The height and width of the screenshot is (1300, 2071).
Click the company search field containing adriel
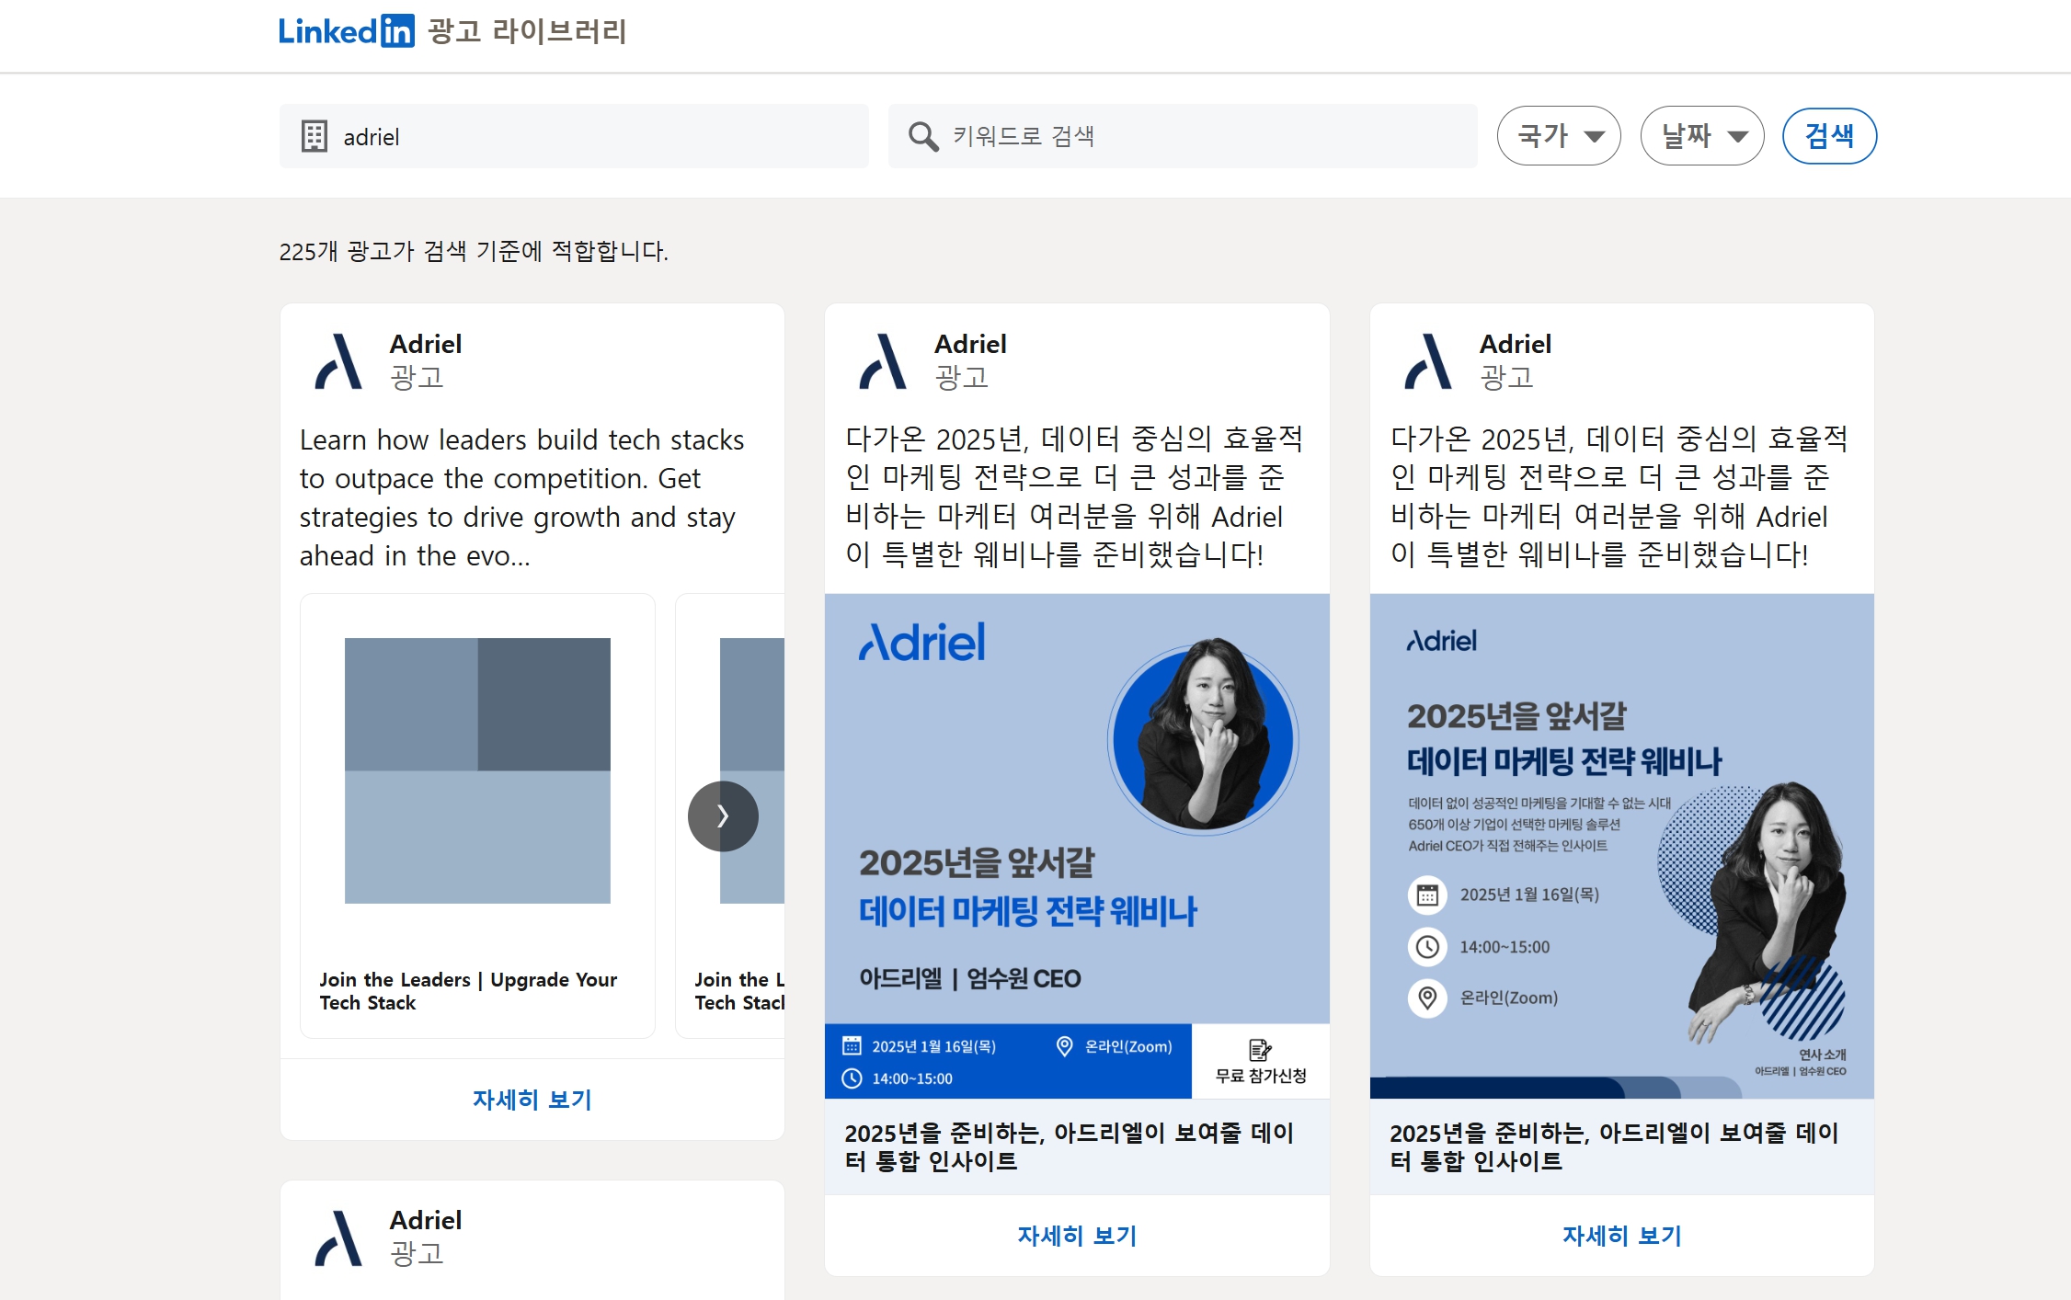click(x=570, y=135)
